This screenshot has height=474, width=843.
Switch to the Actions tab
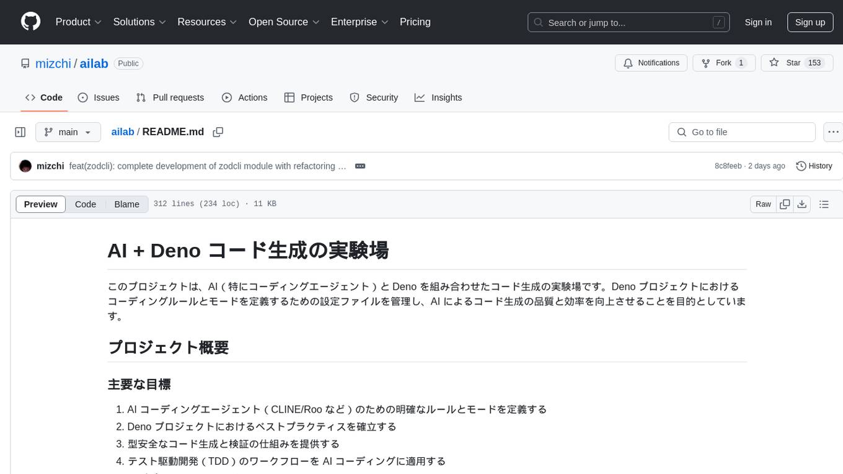pos(244,97)
